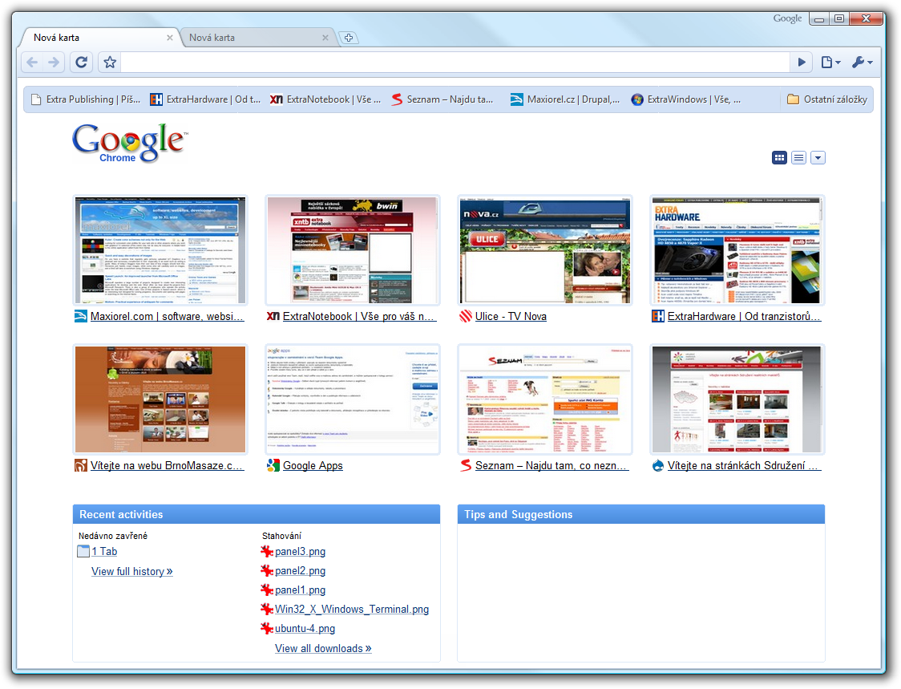Bookmark this page with the star icon
Image resolution: width=901 pixels, height=689 pixels.
[110, 62]
